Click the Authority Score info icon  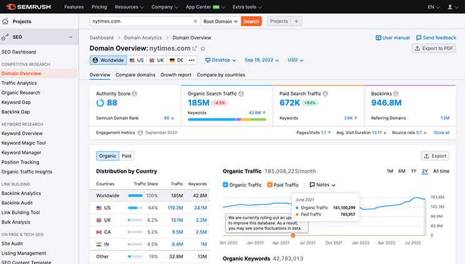point(134,94)
